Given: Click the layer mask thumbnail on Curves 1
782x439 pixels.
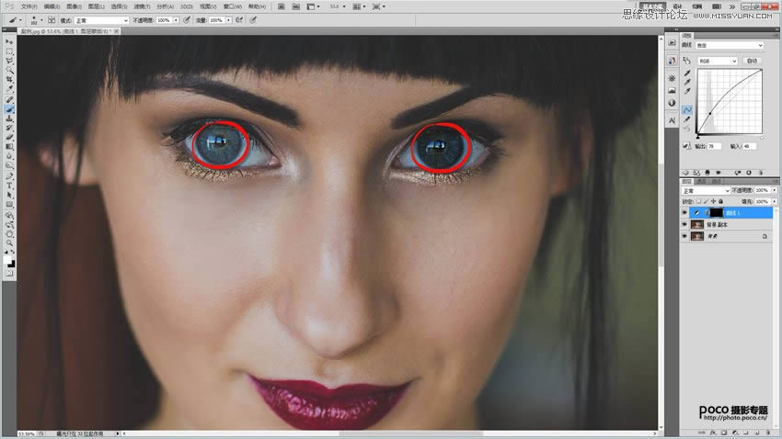Looking at the screenshot, I should [716, 212].
